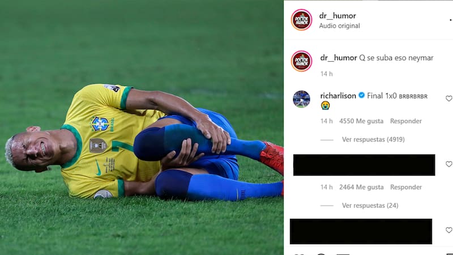The height and width of the screenshot is (255, 453).
Task: Open the richarlison username link
Action: coord(338,96)
